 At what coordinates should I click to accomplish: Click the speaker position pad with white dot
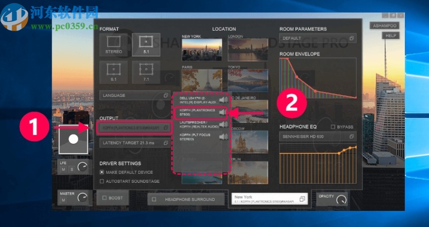coord(73,139)
